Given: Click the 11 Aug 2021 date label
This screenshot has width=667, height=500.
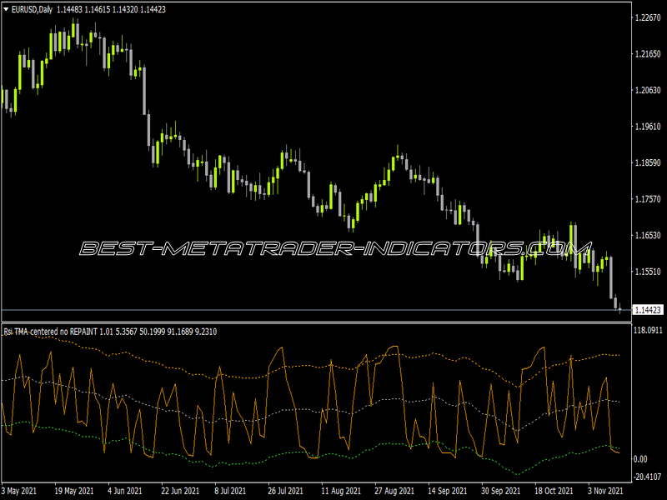Looking at the screenshot, I should click(341, 491).
